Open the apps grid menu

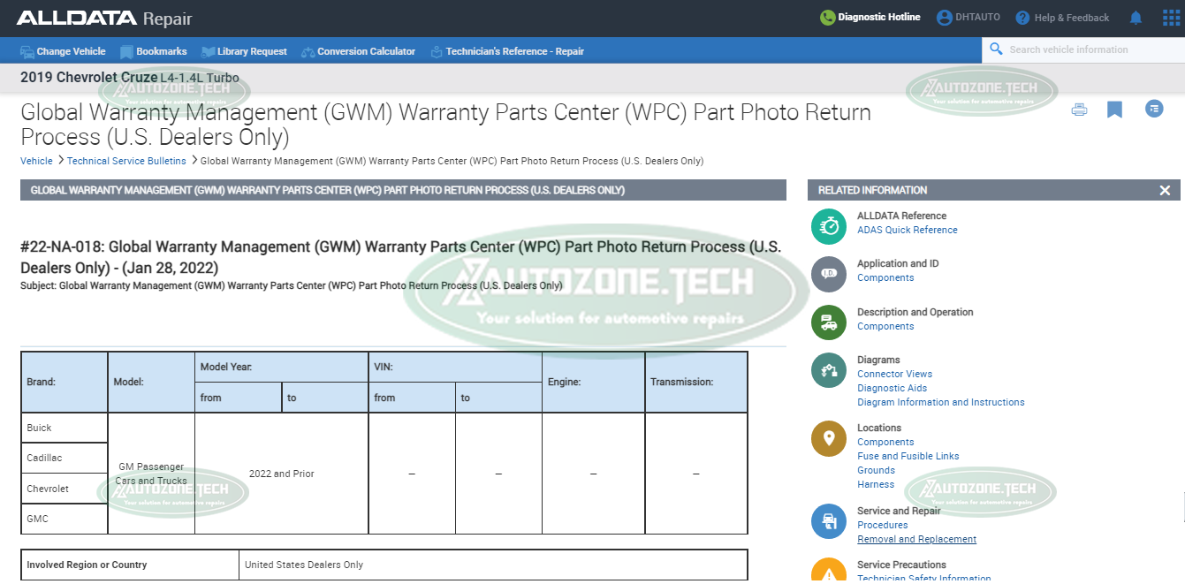(x=1171, y=18)
